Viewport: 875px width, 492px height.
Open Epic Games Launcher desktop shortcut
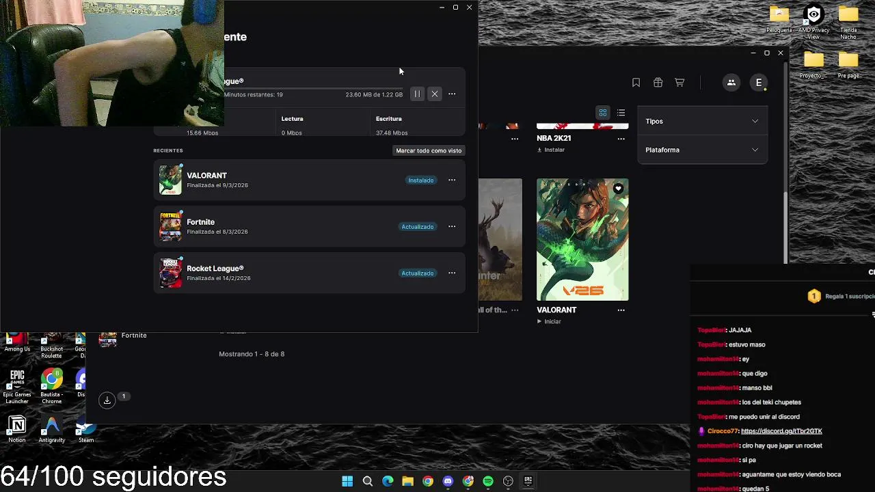click(x=17, y=386)
